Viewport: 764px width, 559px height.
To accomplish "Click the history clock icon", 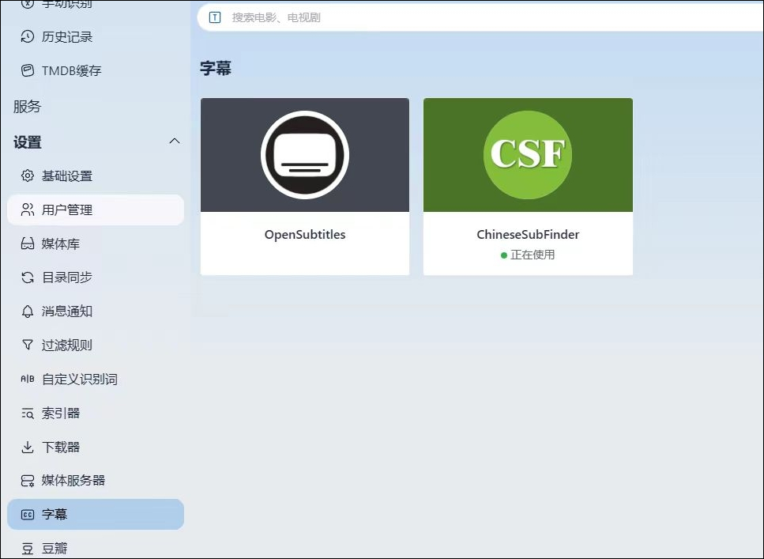I will point(27,37).
